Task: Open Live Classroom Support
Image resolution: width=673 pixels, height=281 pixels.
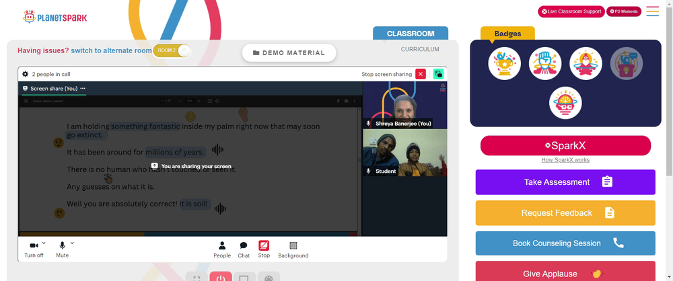Action: coord(571,11)
